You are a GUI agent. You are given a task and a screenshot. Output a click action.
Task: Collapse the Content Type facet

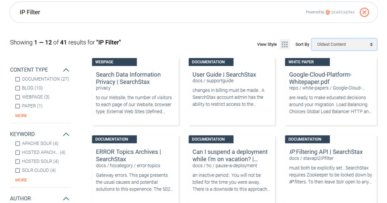[x=66, y=70]
